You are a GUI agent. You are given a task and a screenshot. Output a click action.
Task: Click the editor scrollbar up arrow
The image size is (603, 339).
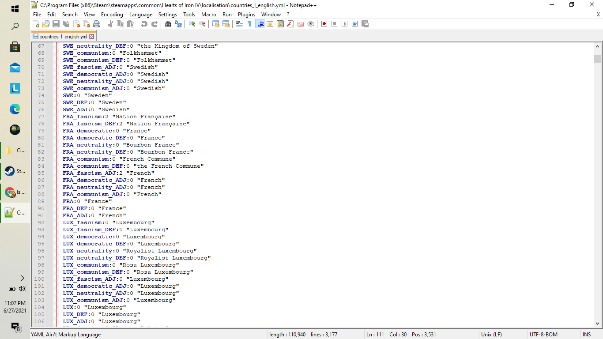pos(598,46)
